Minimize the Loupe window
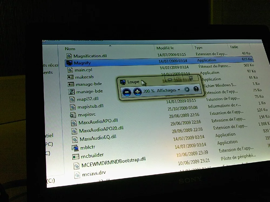270x202 pixels. [x=170, y=79]
